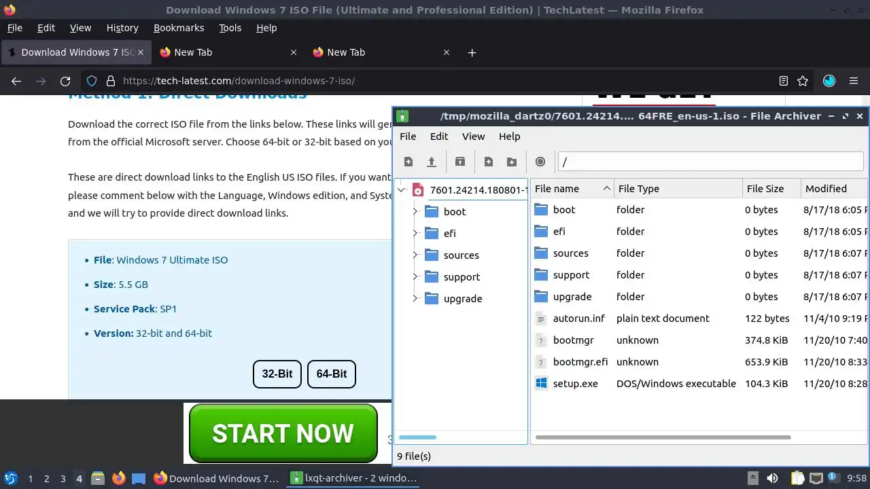Launch Firefox from the taskbar quicklaunch
870x489 pixels.
pos(118,478)
